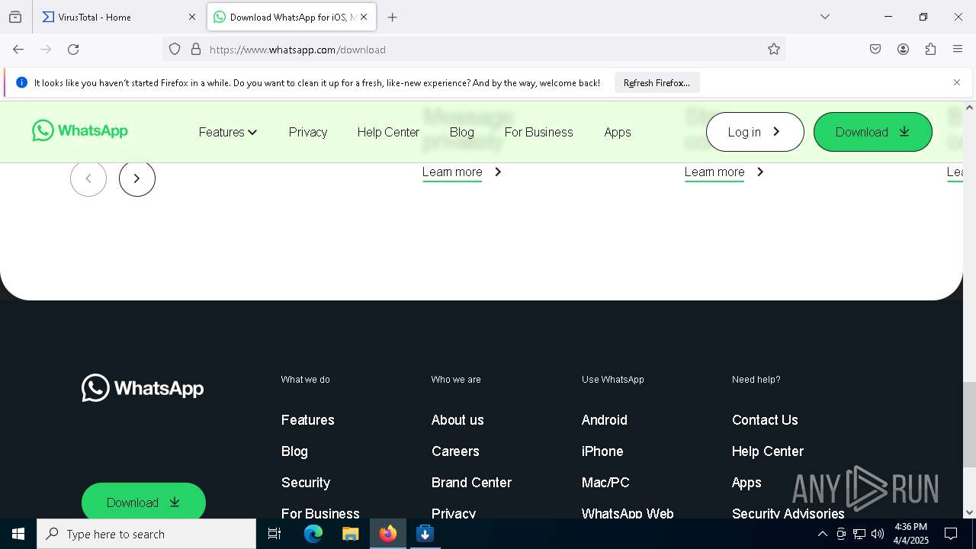Reload the page with the refresh icon

tap(73, 50)
